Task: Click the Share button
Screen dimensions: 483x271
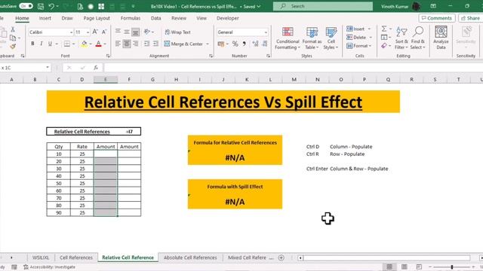Action: tap(470, 18)
